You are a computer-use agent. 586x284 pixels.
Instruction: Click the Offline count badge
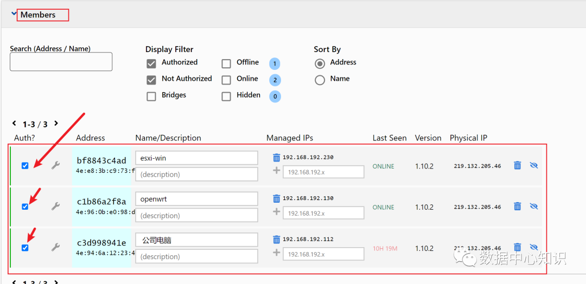(x=275, y=64)
